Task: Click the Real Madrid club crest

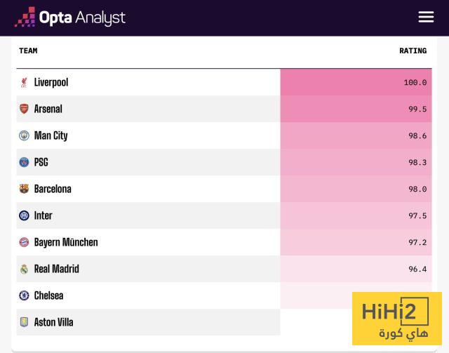Action: 24,269
